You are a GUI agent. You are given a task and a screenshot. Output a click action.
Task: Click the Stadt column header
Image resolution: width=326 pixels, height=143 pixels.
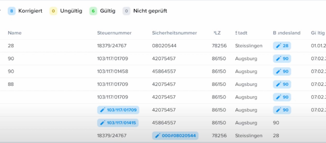click(241, 33)
